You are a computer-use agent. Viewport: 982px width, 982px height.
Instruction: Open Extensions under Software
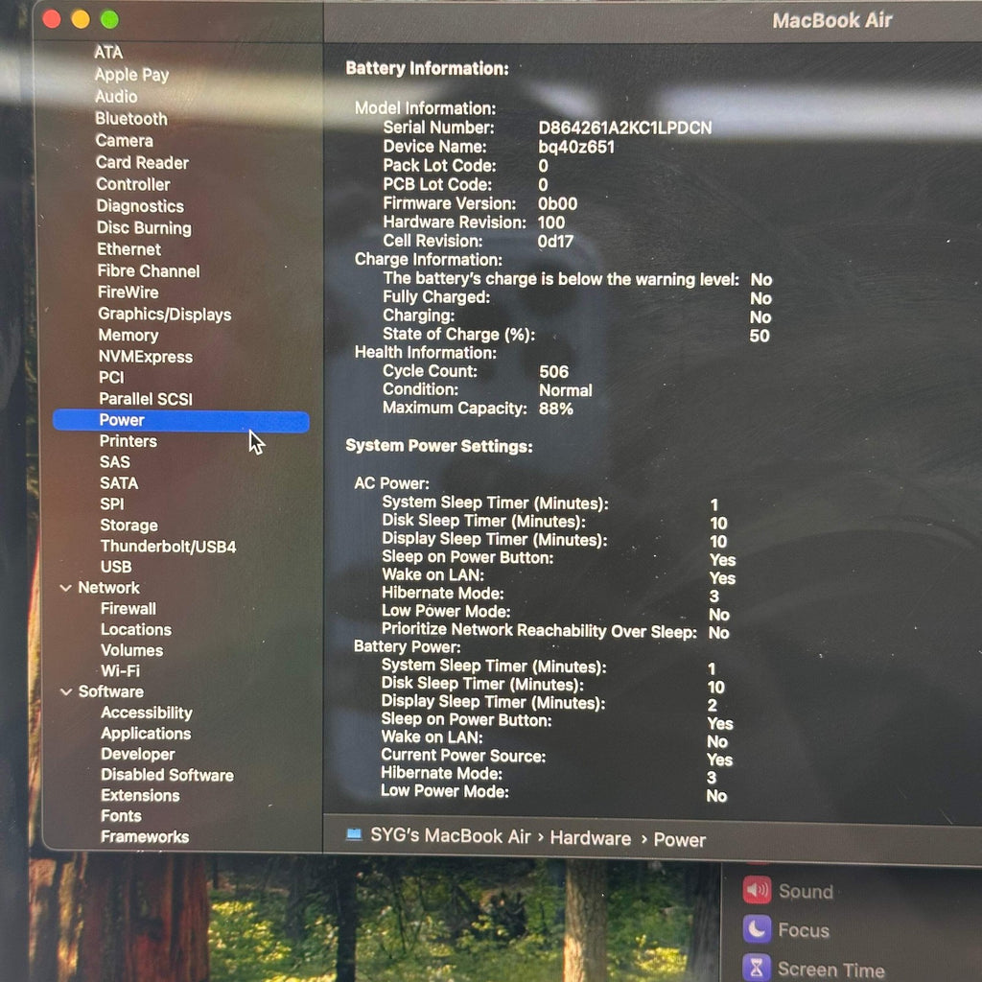point(140,795)
